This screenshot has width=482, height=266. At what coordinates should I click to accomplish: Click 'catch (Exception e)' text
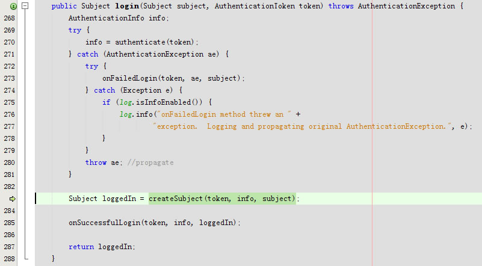pos(134,90)
